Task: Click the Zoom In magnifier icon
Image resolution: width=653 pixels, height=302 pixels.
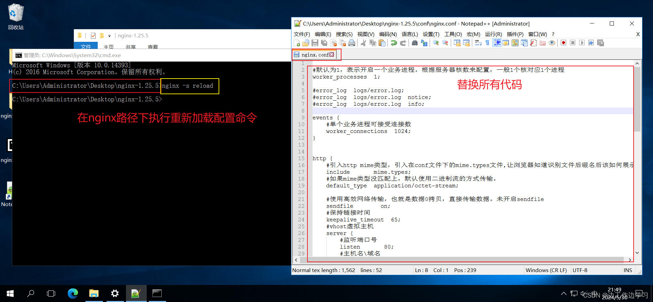Action: [436, 43]
